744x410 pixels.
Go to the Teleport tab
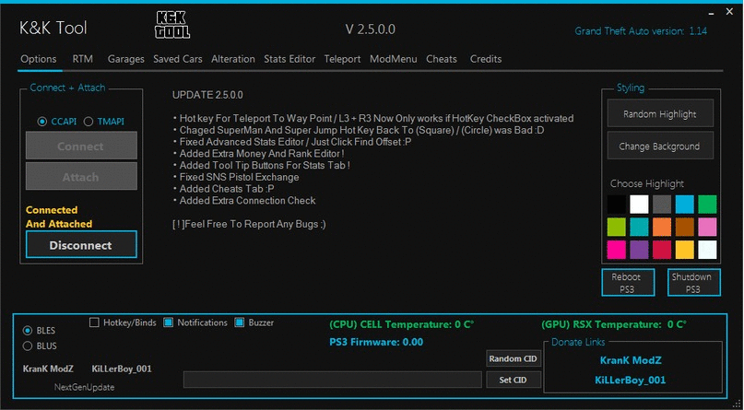pyautogui.click(x=342, y=59)
